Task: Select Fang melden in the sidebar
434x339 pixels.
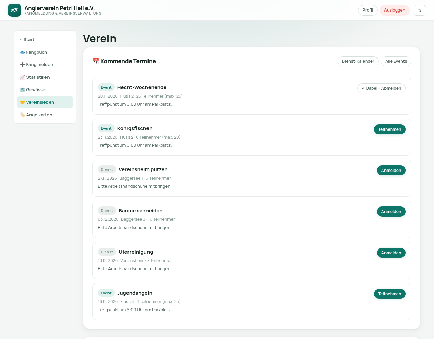Action: 45,65
